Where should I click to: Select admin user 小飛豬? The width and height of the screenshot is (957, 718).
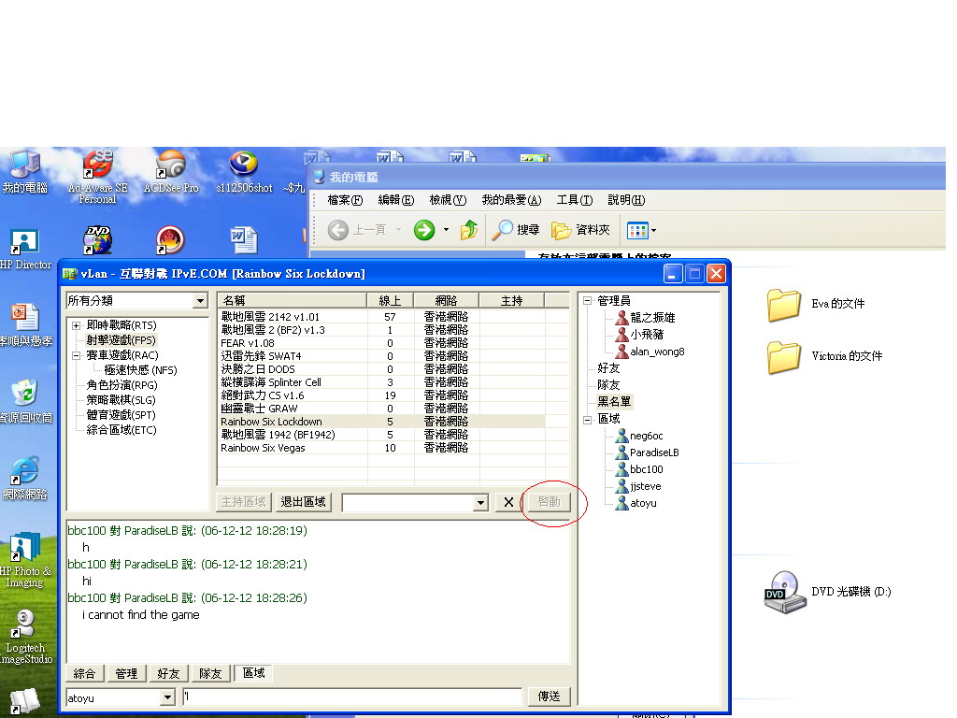click(639, 335)
